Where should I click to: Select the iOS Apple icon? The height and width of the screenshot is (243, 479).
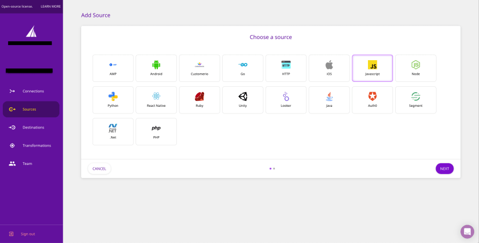pyautogui.click(x=329, y=65)
